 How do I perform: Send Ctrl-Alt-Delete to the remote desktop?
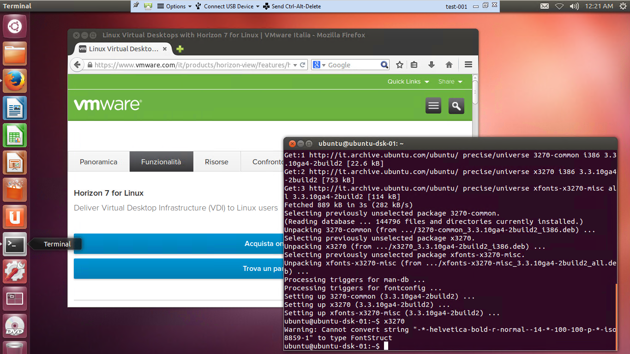coord(293,6)
